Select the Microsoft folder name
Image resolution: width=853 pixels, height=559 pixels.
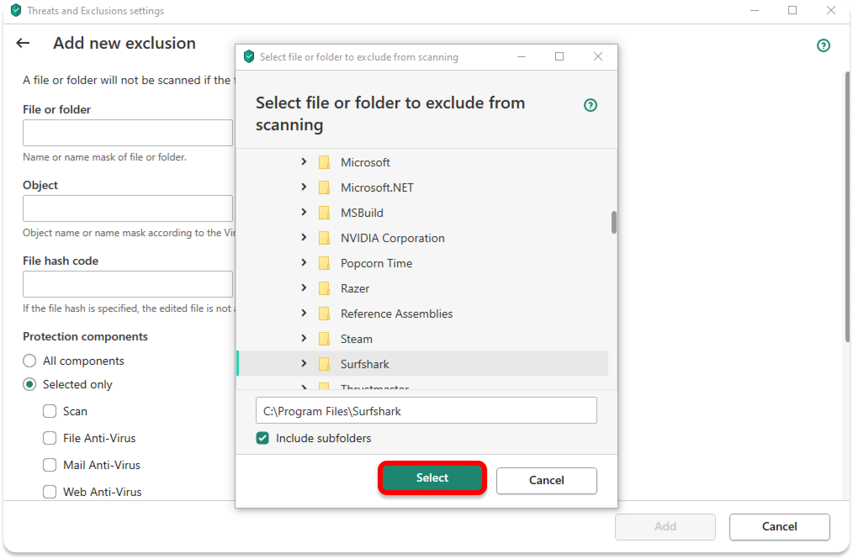365,162
